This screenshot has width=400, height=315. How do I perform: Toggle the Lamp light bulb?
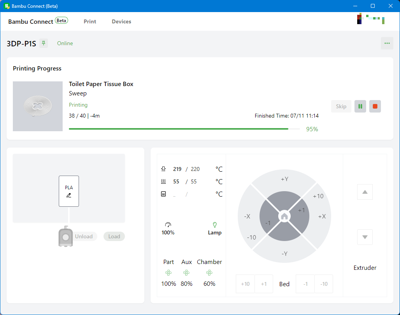tap(215, 225)
